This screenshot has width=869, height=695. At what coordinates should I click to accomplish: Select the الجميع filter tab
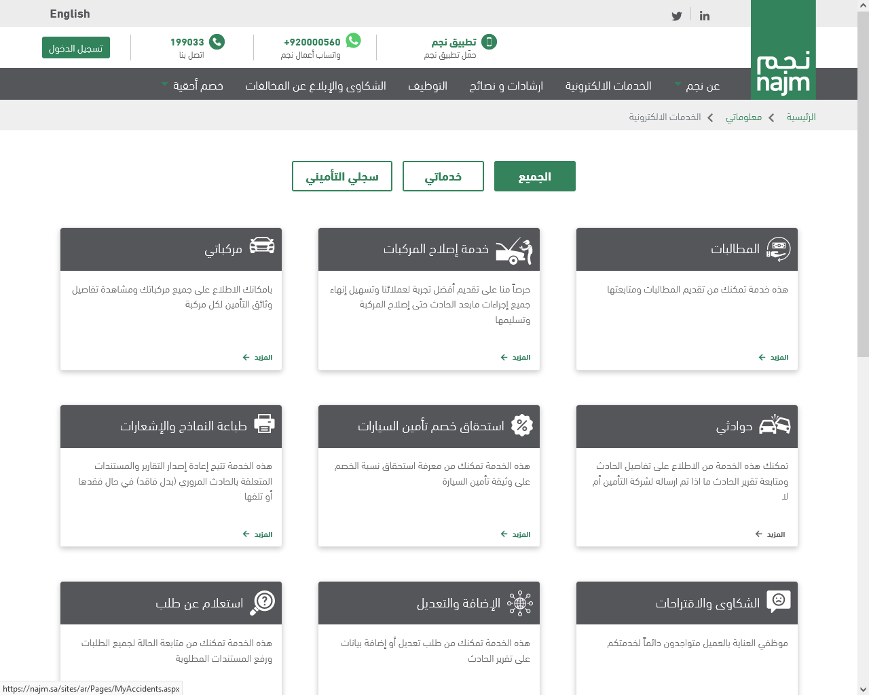(534, 176)
